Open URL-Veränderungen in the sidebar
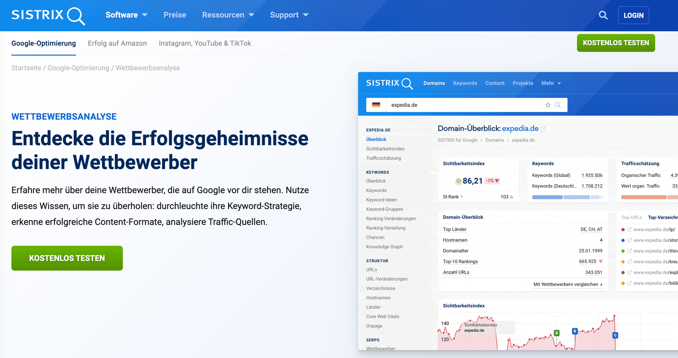 pyautogui.click(x=387, y=279)
